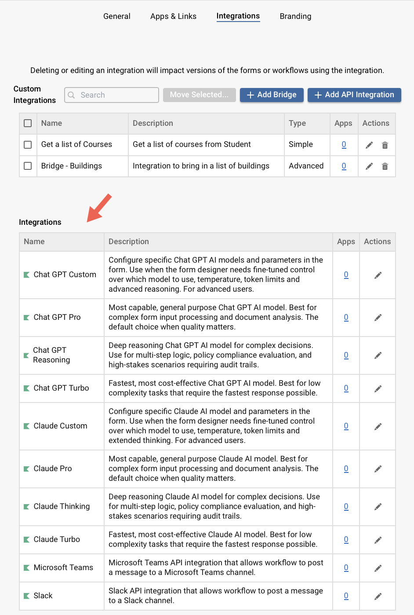Check the Get a list of Courses checkbox
The width and height of the screenshot is (414, 615).
28,145
